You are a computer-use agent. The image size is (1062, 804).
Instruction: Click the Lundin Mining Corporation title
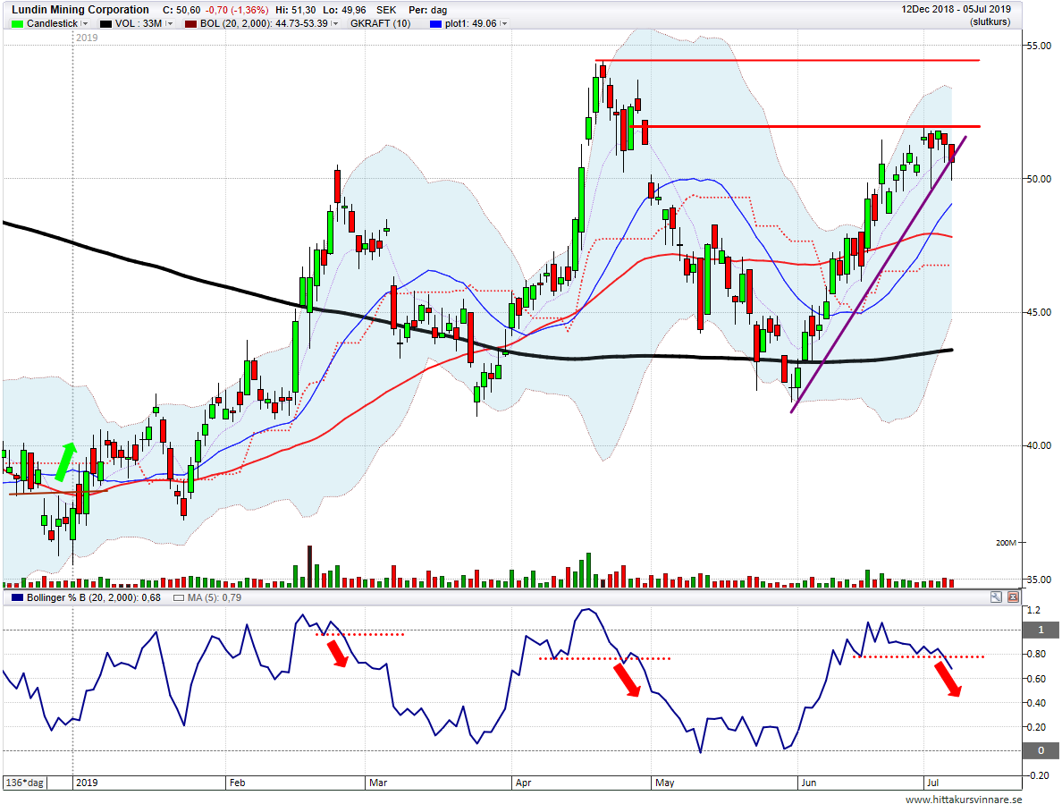(x=80, y=10)
